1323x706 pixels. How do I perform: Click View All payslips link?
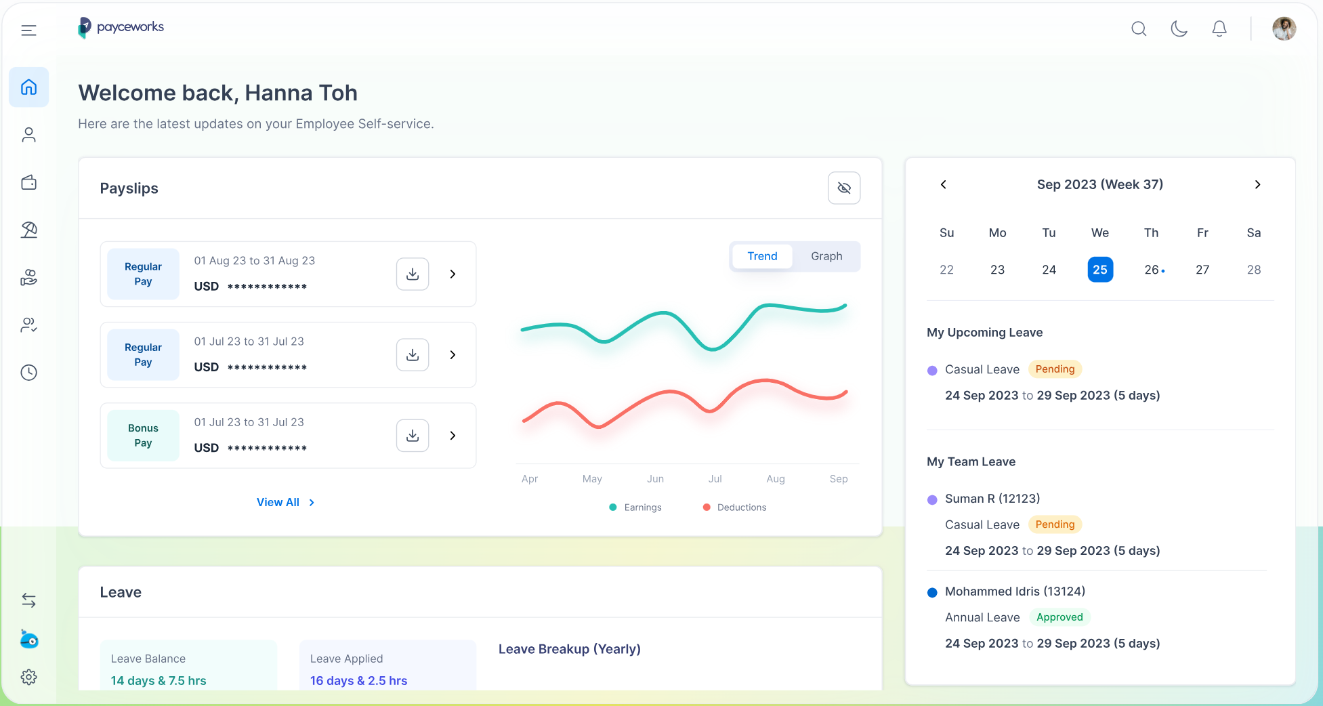coord(285,502)
